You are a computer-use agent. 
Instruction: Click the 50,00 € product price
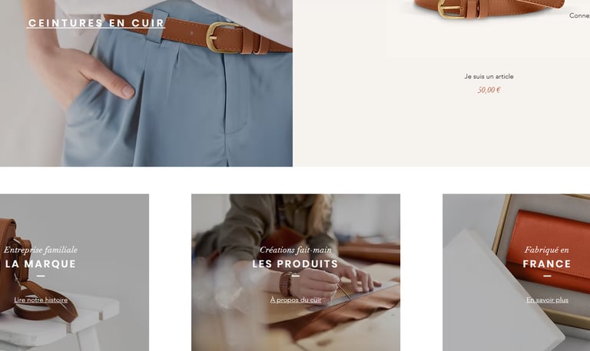489,90
